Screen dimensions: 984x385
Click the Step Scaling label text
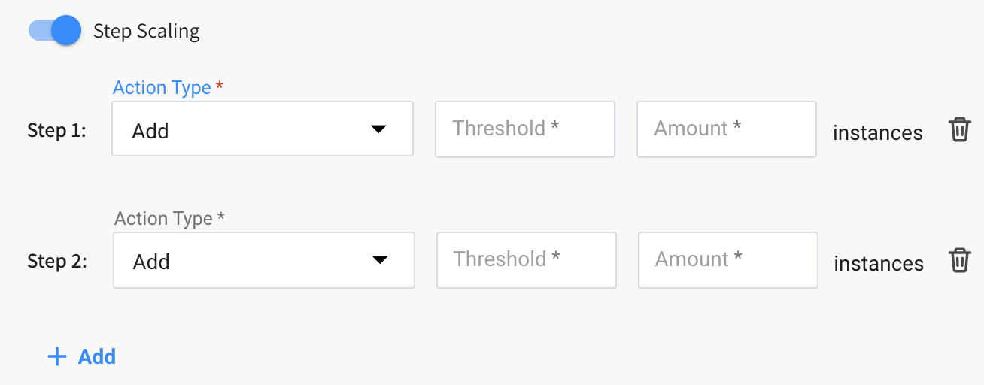tap(147, 32)
